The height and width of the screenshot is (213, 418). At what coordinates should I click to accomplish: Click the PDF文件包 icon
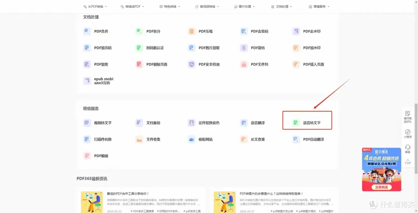click(x=244, y=64)
